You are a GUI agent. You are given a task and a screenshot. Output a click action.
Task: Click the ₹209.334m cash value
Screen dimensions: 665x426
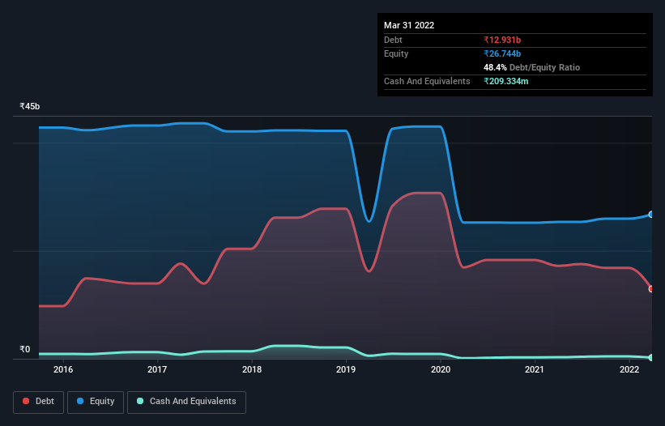pos(506,81)
